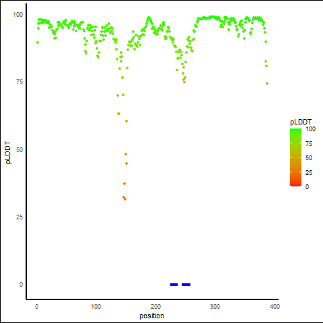Click the right blue bar at zero

[x=186, y=285]
